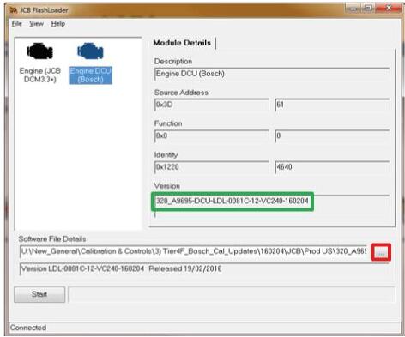Click the Start button

pyautogui.click(x=39, y=294)
